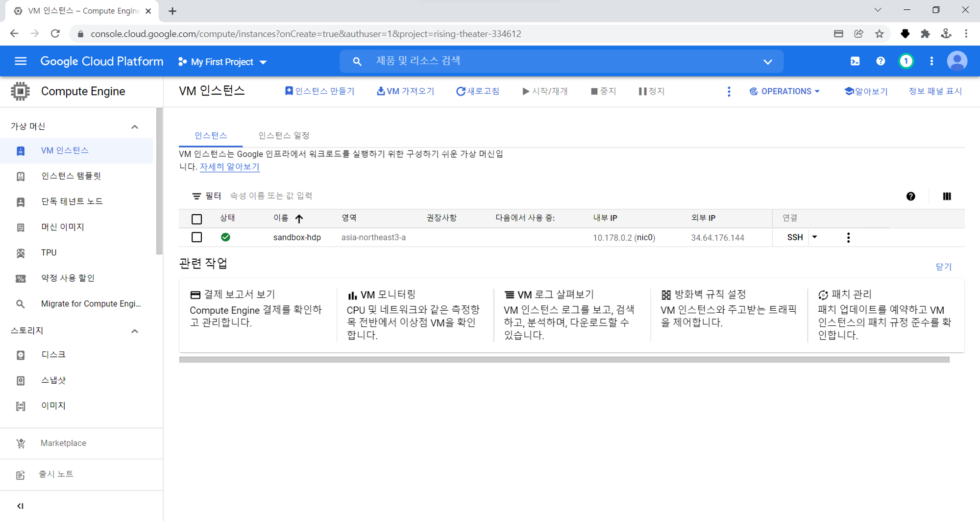Open the toolbar more-actions three-dot menu
Screen dimensions: 980x521
point(729,92)
